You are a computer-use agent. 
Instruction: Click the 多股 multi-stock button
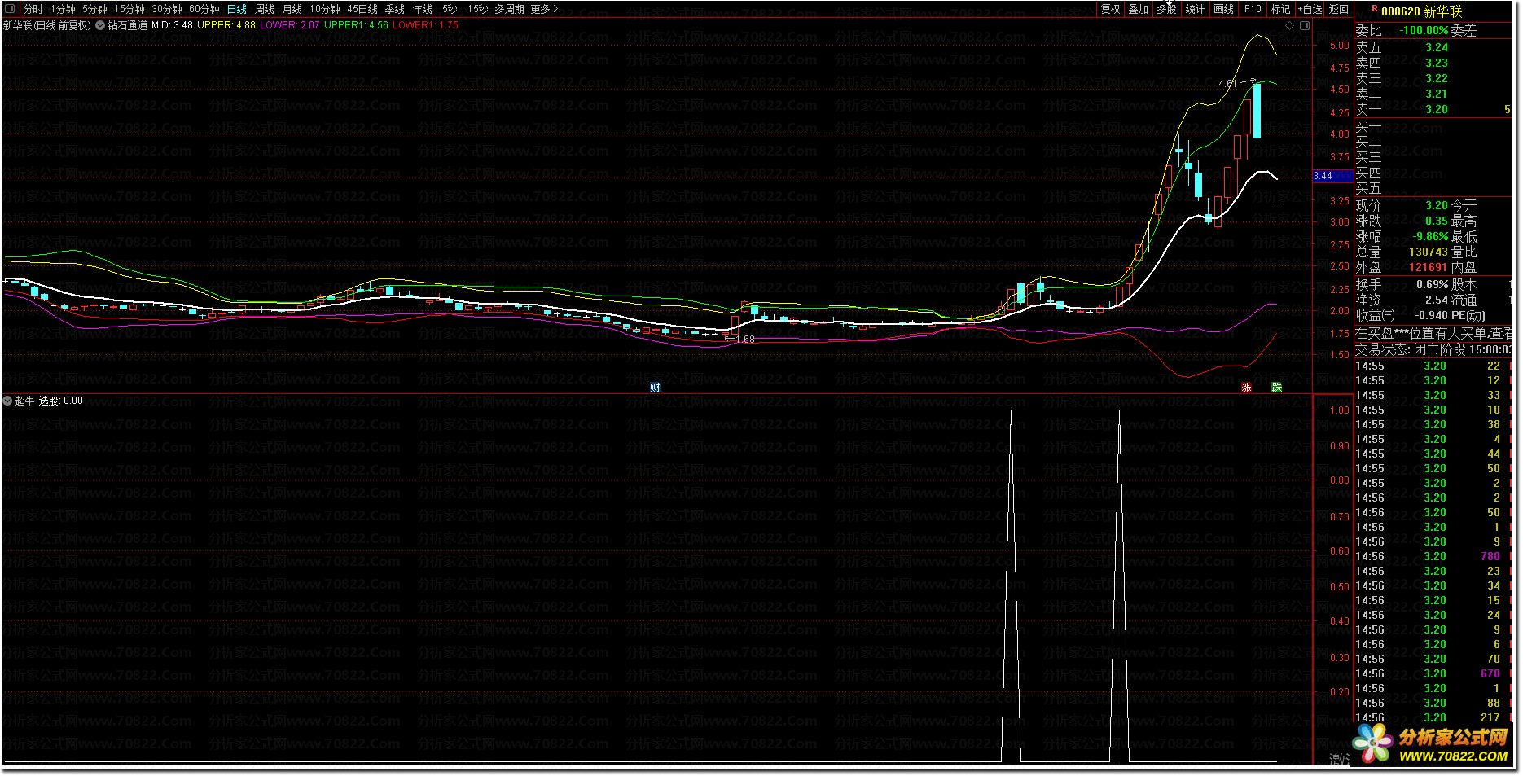point(1167,9)
